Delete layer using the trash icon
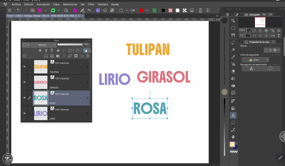This screenshot has height=166, width=285. pos(88,56)
